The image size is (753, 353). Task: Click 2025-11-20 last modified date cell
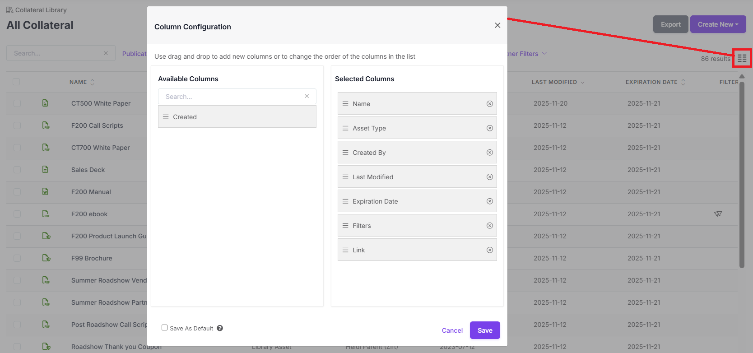(550, 103)
